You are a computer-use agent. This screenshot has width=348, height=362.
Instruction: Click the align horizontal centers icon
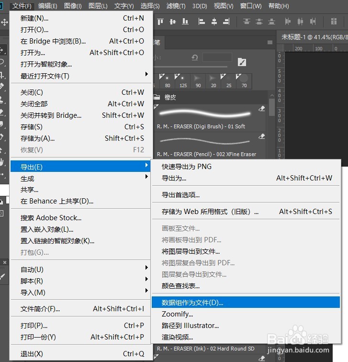click(x=214, y=22)
